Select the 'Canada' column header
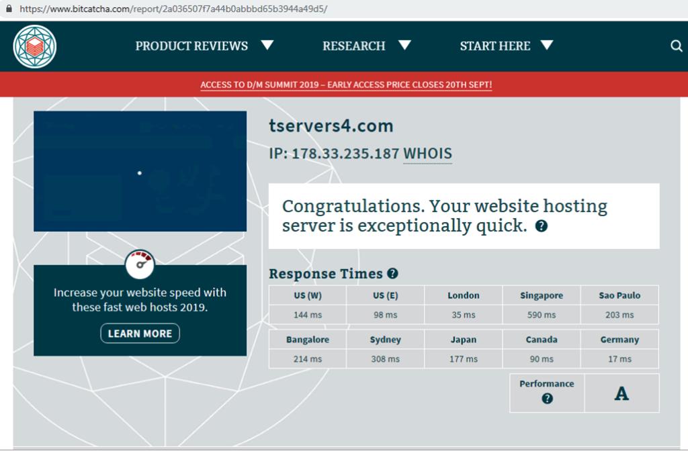 coord(542,340)
